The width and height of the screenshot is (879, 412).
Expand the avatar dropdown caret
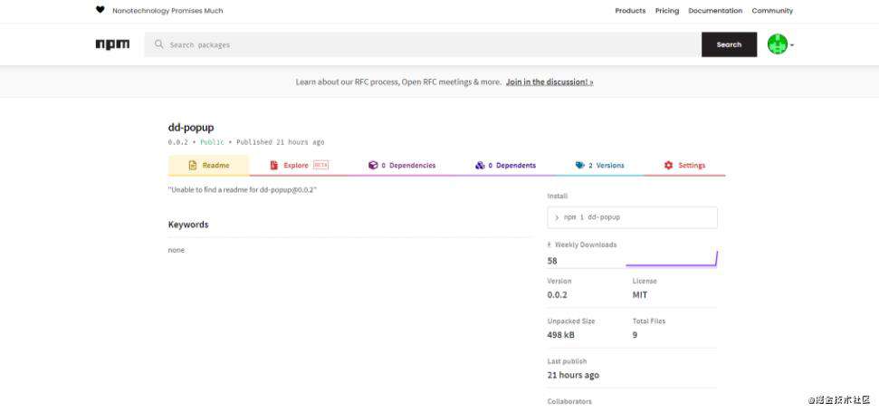(792, 45)
